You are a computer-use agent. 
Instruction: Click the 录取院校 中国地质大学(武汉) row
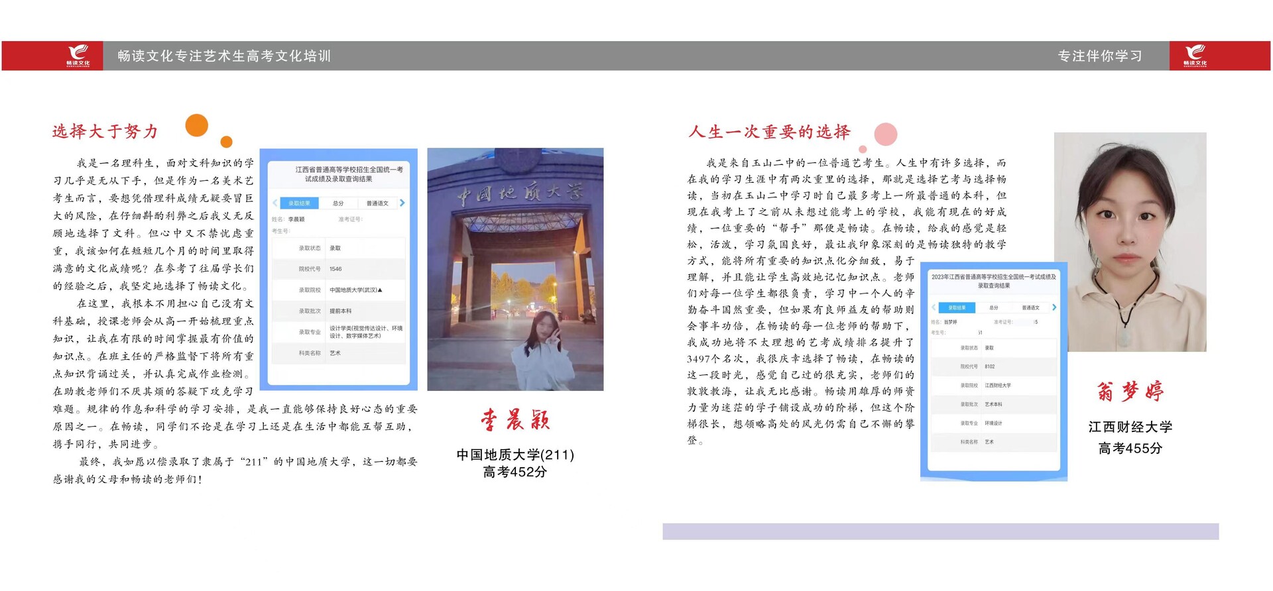(x=339, y=290)
